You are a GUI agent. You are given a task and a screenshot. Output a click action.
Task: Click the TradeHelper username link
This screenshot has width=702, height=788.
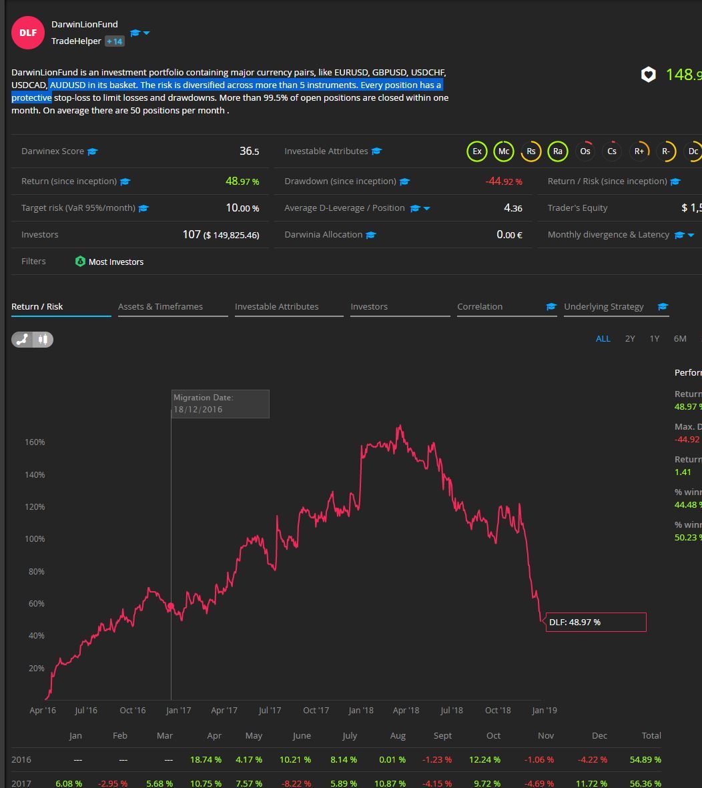[76, 41]
